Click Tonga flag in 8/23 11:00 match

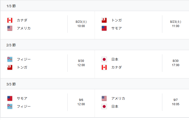104,20
